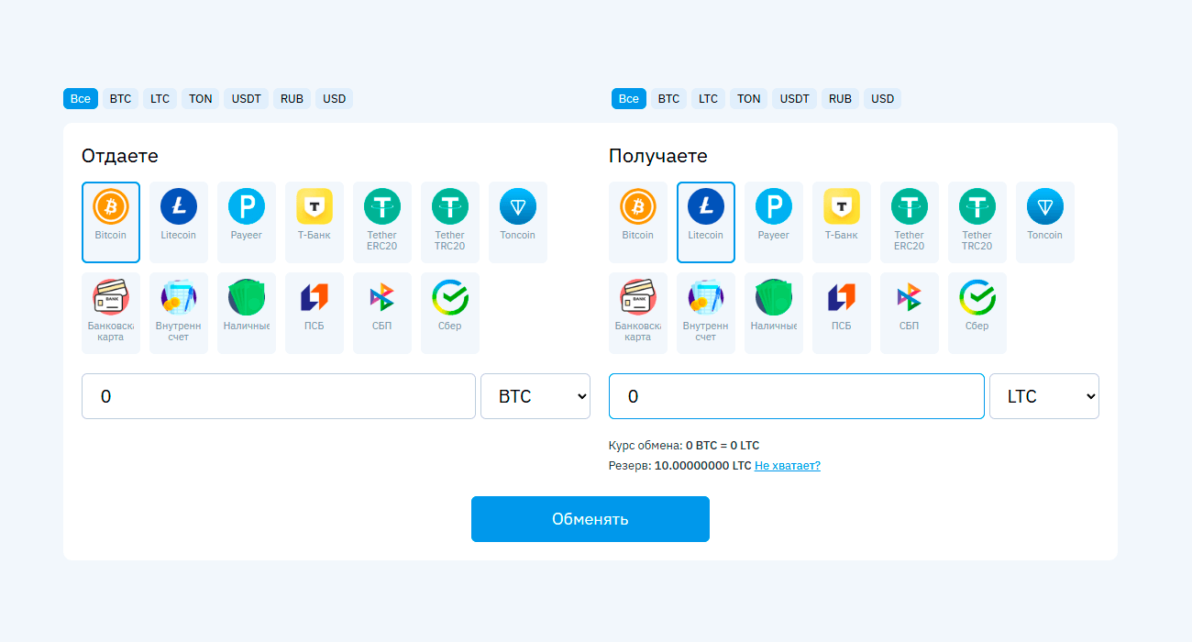
Task: Pick Payeer in the Отдаете list
Action: (x=247, y=223)
